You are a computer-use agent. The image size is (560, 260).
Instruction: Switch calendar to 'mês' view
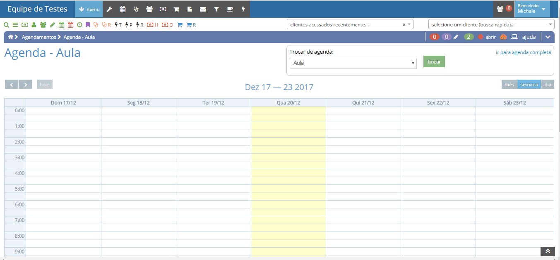(x=509, y=85)
